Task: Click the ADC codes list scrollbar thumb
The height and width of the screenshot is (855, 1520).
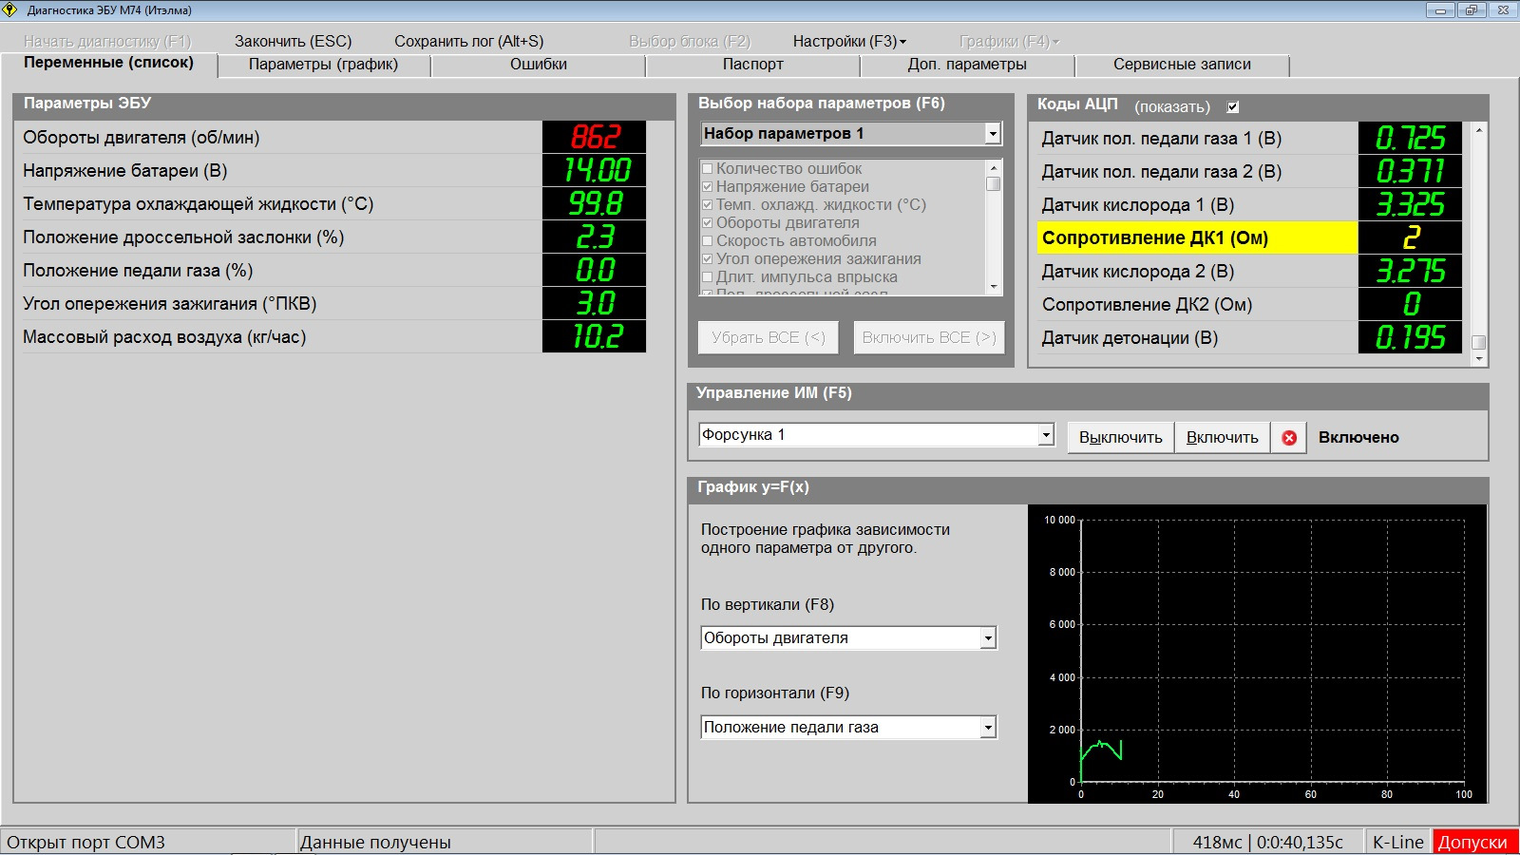Action: tap(1479, 342)
